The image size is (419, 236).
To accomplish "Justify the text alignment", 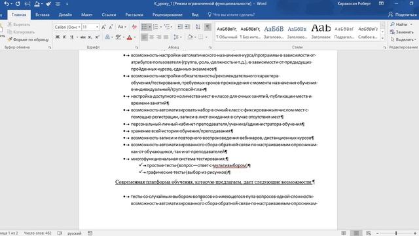I will click(166, 37).
